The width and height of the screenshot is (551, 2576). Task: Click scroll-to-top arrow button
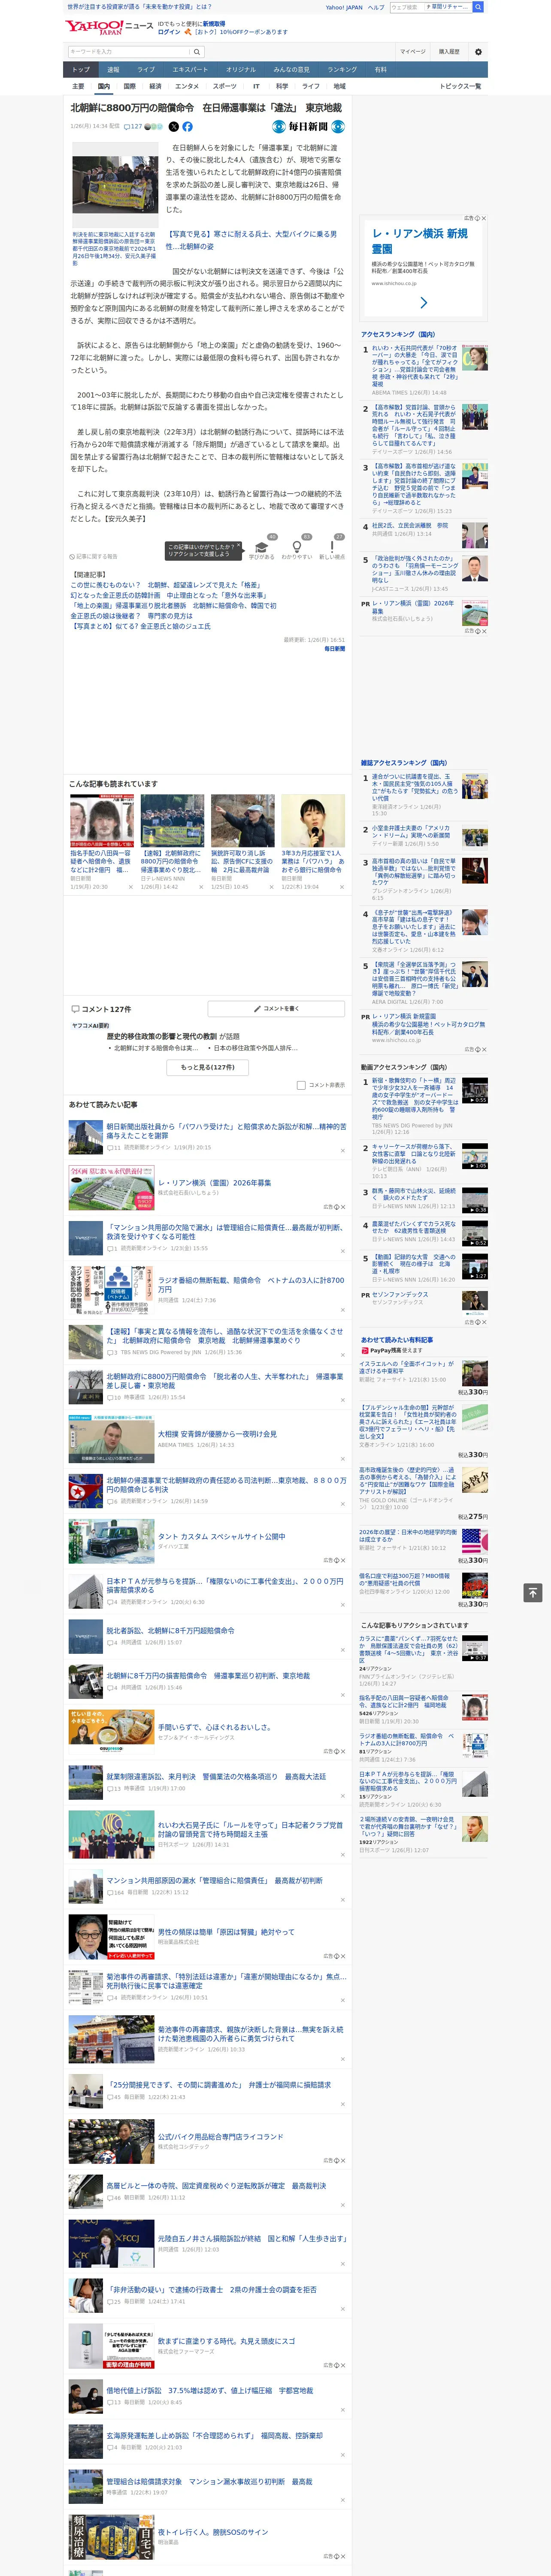click(x=533, y=1593)
